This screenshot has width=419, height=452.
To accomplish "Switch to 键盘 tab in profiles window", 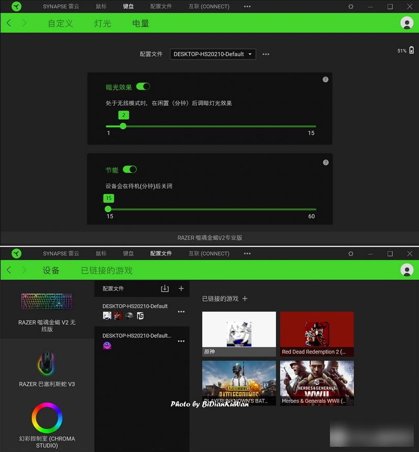I will coord(128,253).
